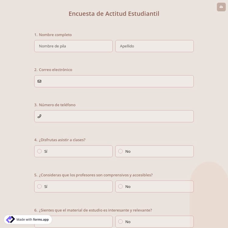Viewport: 228px width, 228px height.
Task: Click the question 6 material de estudio label
Action: tap(95, 210)
